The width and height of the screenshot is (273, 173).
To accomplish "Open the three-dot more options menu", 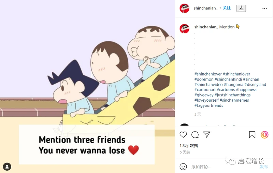I will [264, 8].
